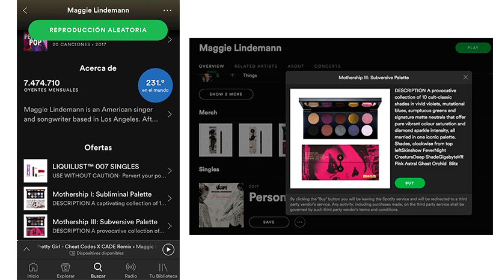Open Mothership I: Subliminal Palette thumbnail
This screenshot has width=499, height=280.
[35, 198]
